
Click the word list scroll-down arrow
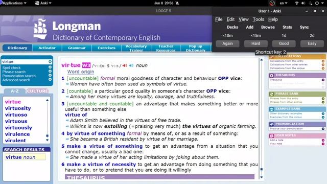point(48,140)
